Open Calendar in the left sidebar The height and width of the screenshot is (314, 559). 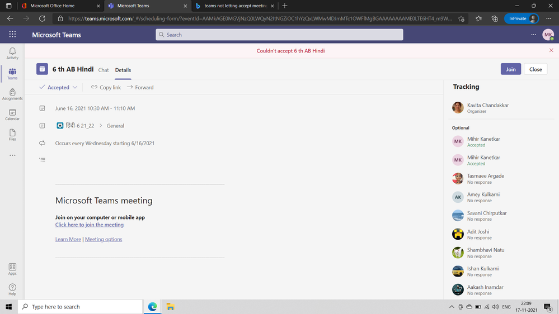tap(12, 115)
